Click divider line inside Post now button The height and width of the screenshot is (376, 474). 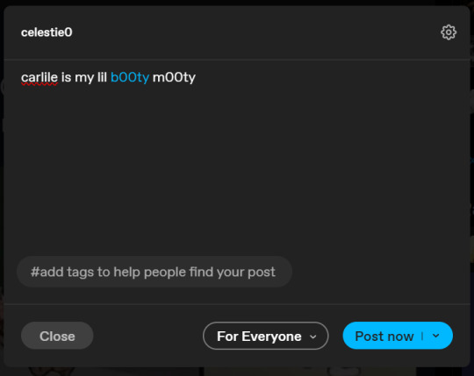pos(422,336)
